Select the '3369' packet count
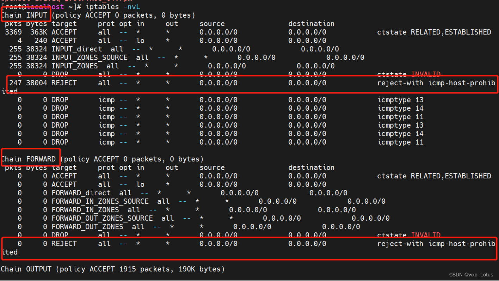 (13, 32)
